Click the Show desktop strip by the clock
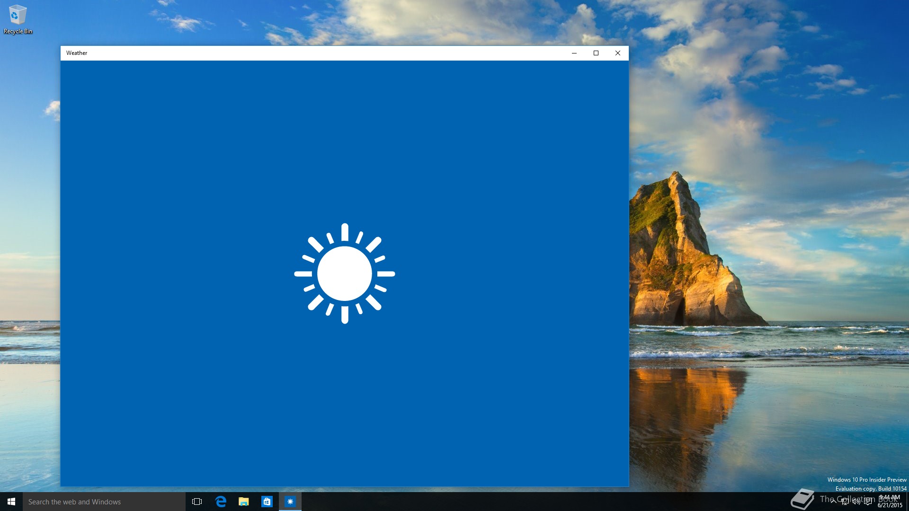The image size is (909, 511). [907, 502]
